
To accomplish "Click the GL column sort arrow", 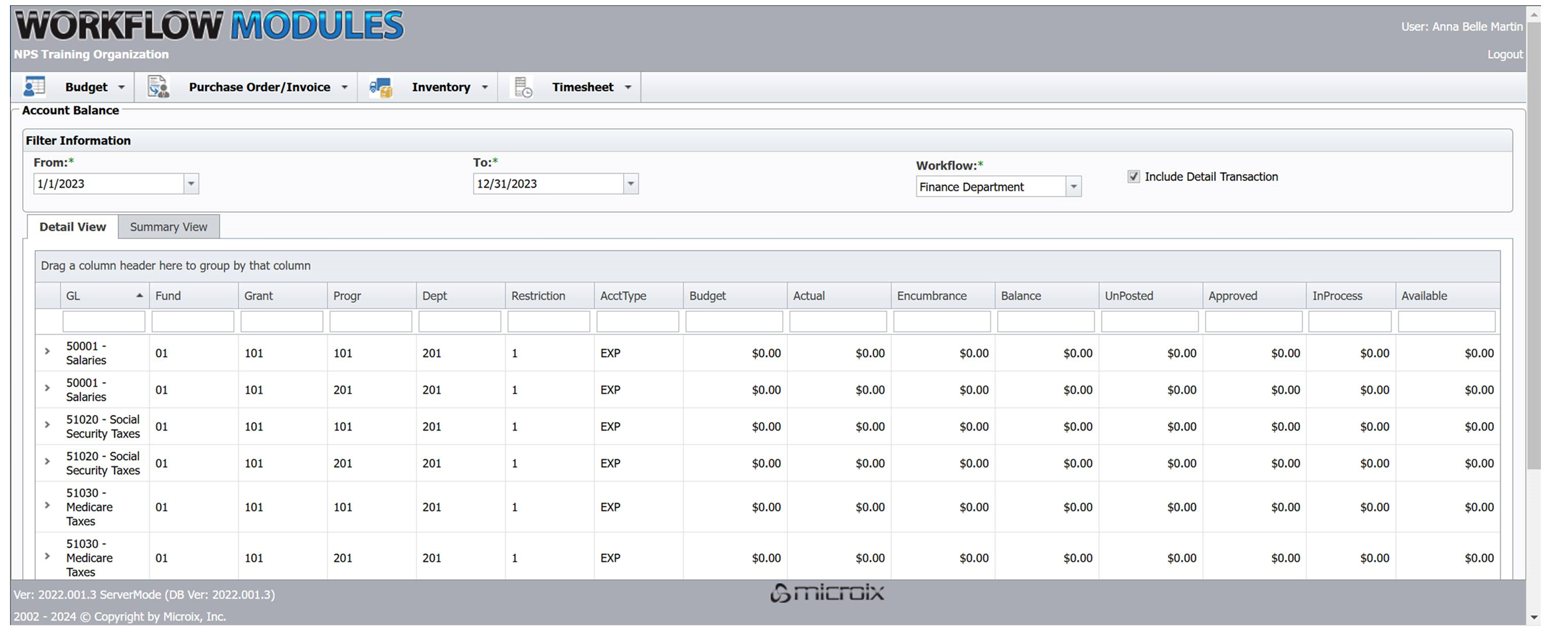I will [x=139, y=296].
